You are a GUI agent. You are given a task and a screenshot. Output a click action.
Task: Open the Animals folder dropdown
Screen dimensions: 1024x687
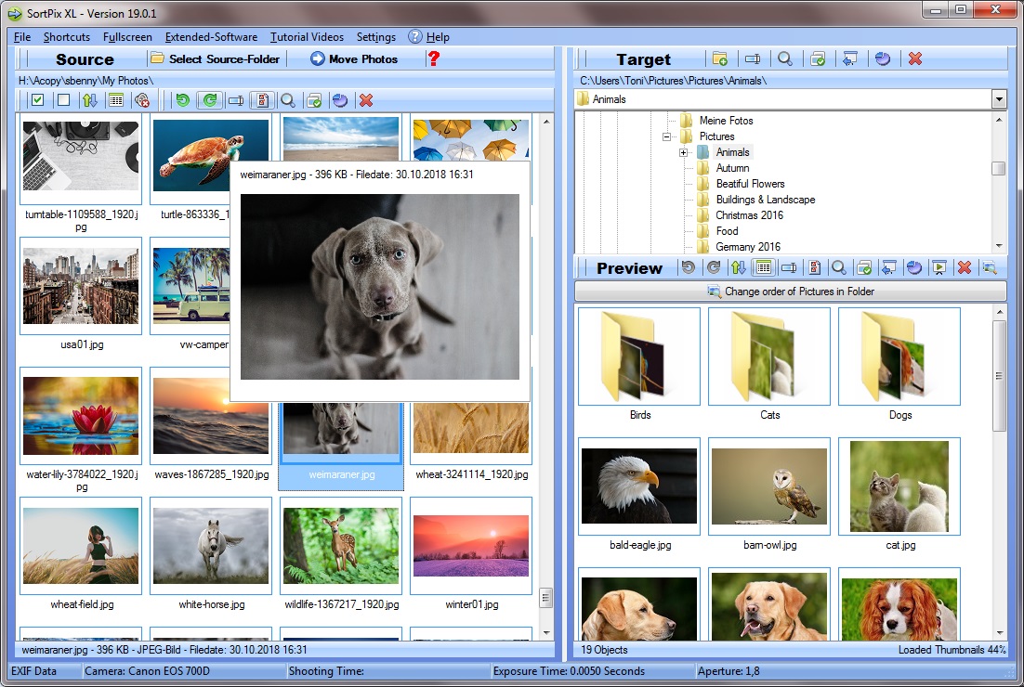999,99
